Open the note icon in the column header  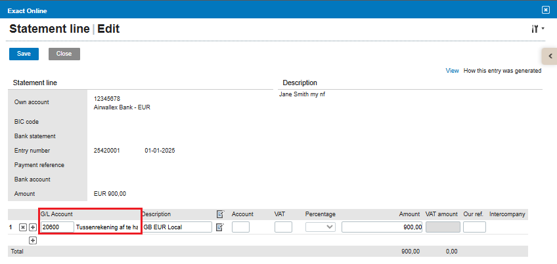coord(220,214)
